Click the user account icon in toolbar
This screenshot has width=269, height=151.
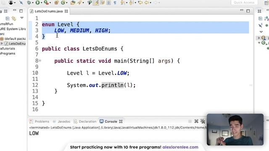click(x=11, y=3)
